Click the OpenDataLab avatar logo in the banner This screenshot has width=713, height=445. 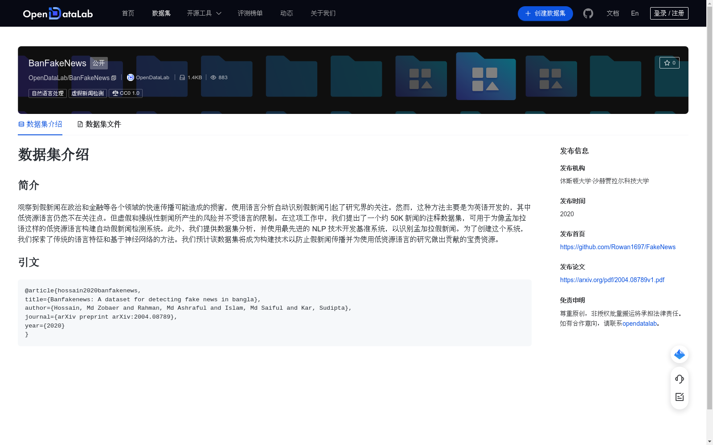click(x=130, y=77)
